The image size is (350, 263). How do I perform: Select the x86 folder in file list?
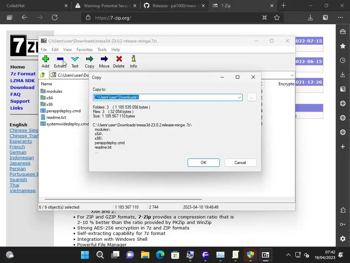point(46,104)
